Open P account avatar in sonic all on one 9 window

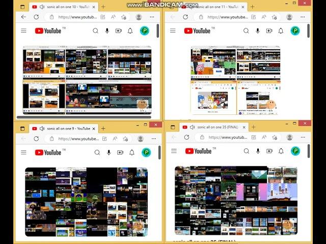tap(146, 152)
